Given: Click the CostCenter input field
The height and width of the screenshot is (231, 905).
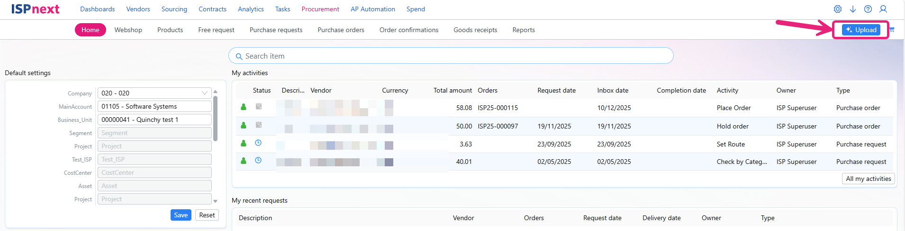Looking at the screenshot, I should click(x=154, y=172).
